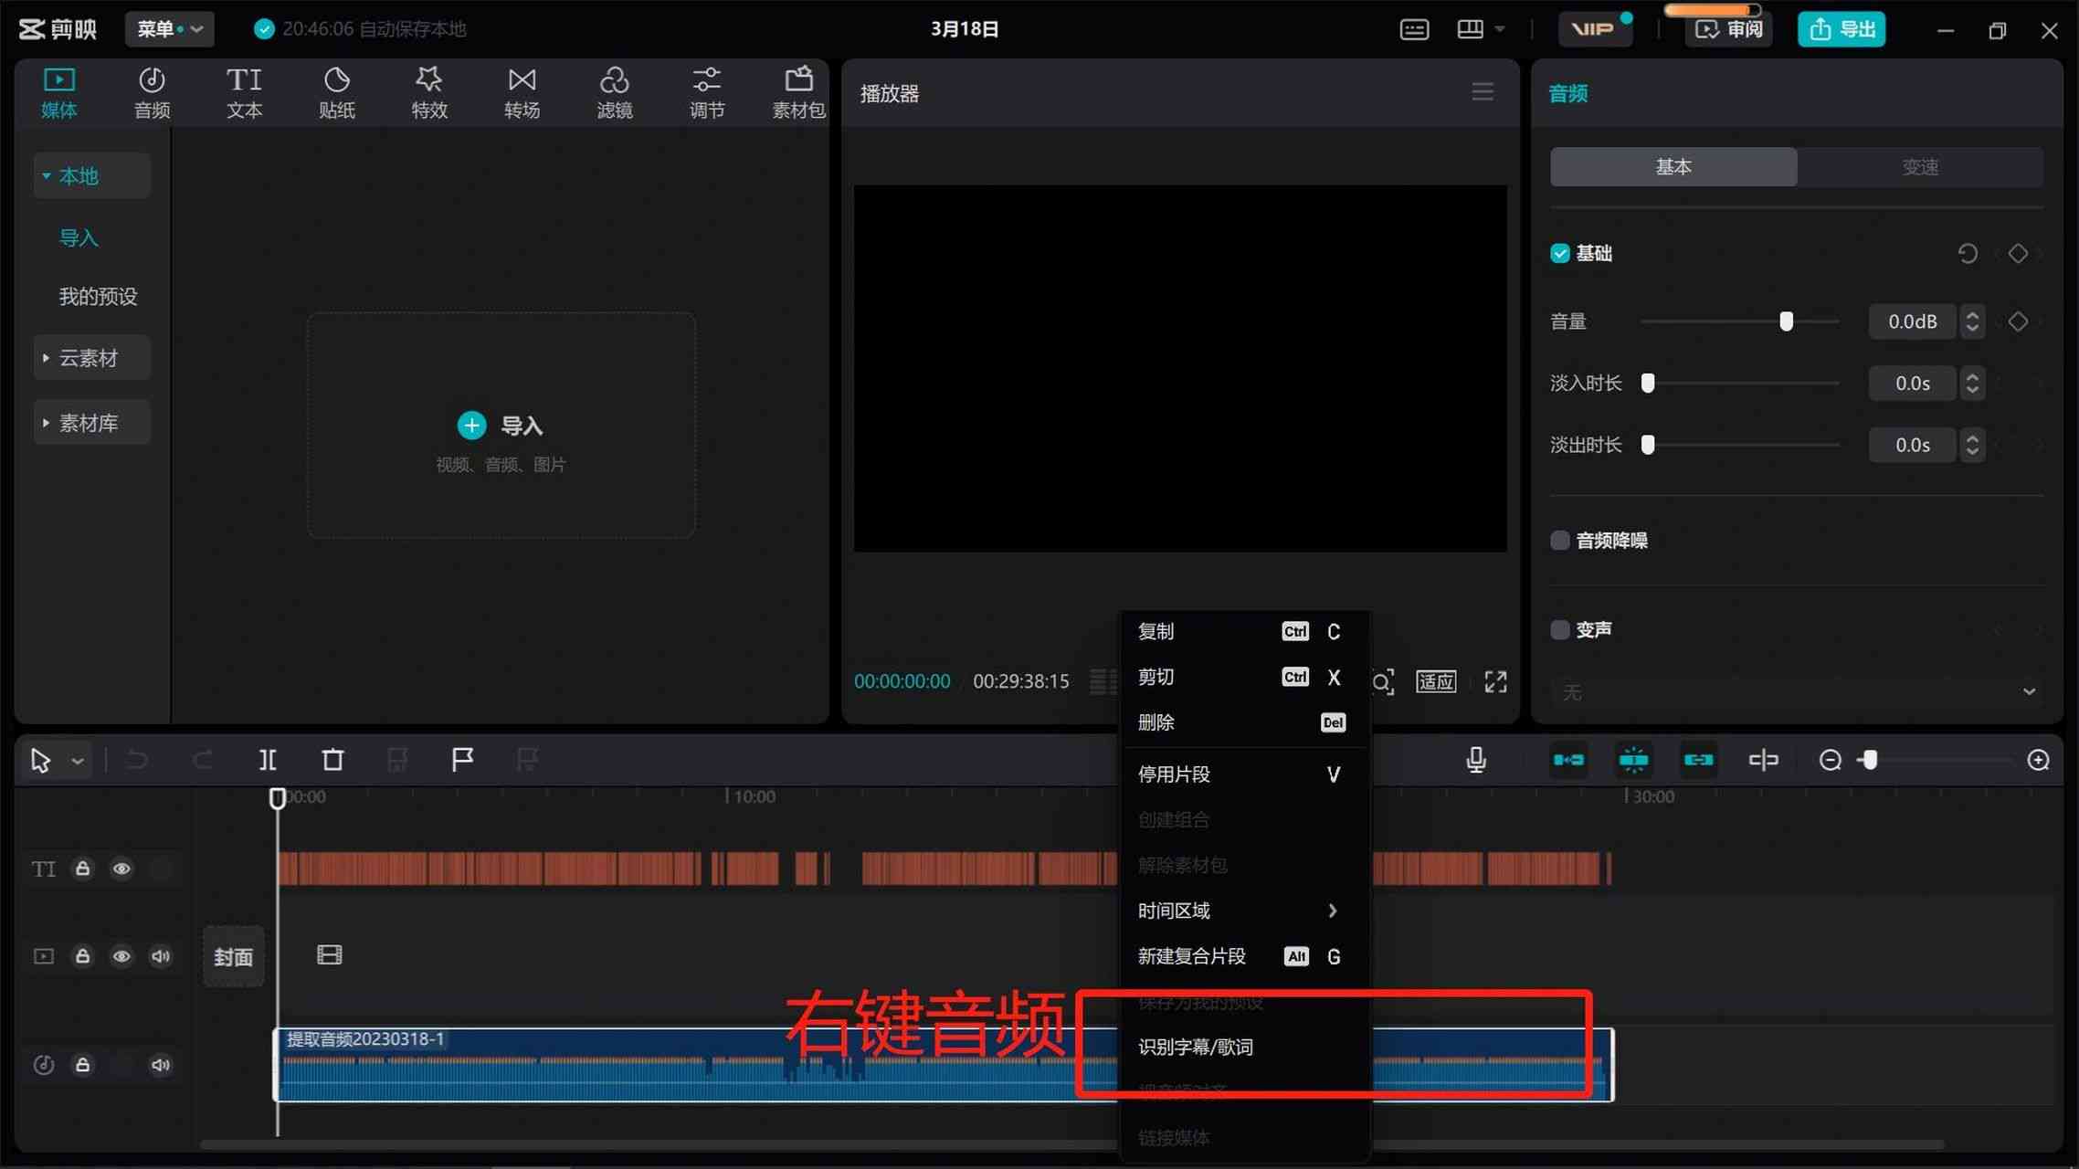This screenshot has width=2079, height=1169.
Task: Enable 基础 (Basic) audio checkbox
Action: point(1561,253)
